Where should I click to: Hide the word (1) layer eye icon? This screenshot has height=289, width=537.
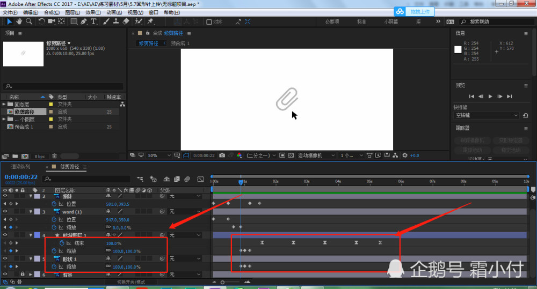[5, 211]
